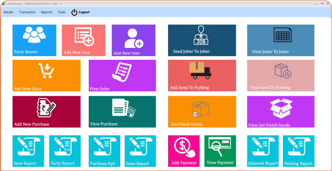This screenshot has width=332, height=171.
Task: Open the View Sales tile
Action: tap(122, 76)
